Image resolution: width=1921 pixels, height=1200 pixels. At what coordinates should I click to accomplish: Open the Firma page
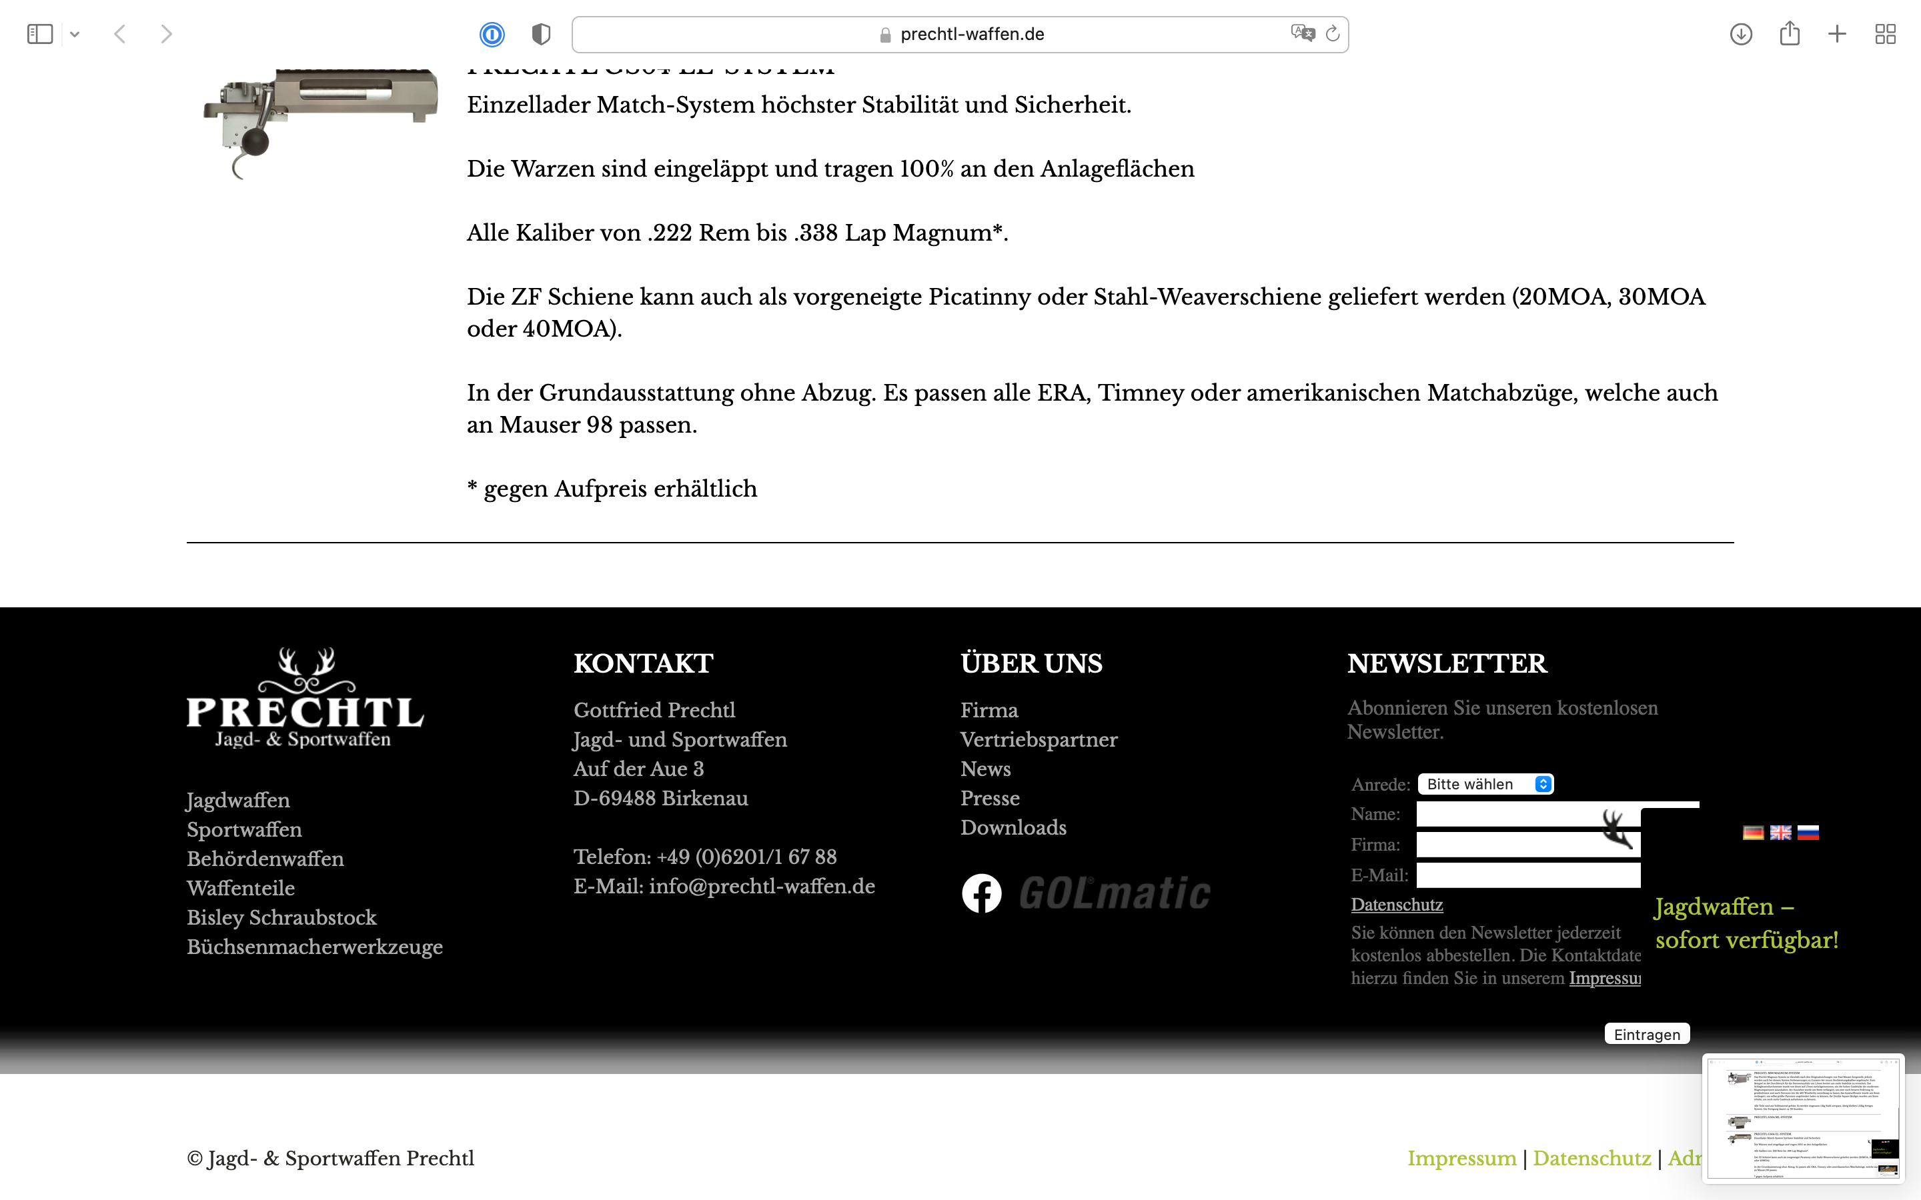tap(989, 710)
